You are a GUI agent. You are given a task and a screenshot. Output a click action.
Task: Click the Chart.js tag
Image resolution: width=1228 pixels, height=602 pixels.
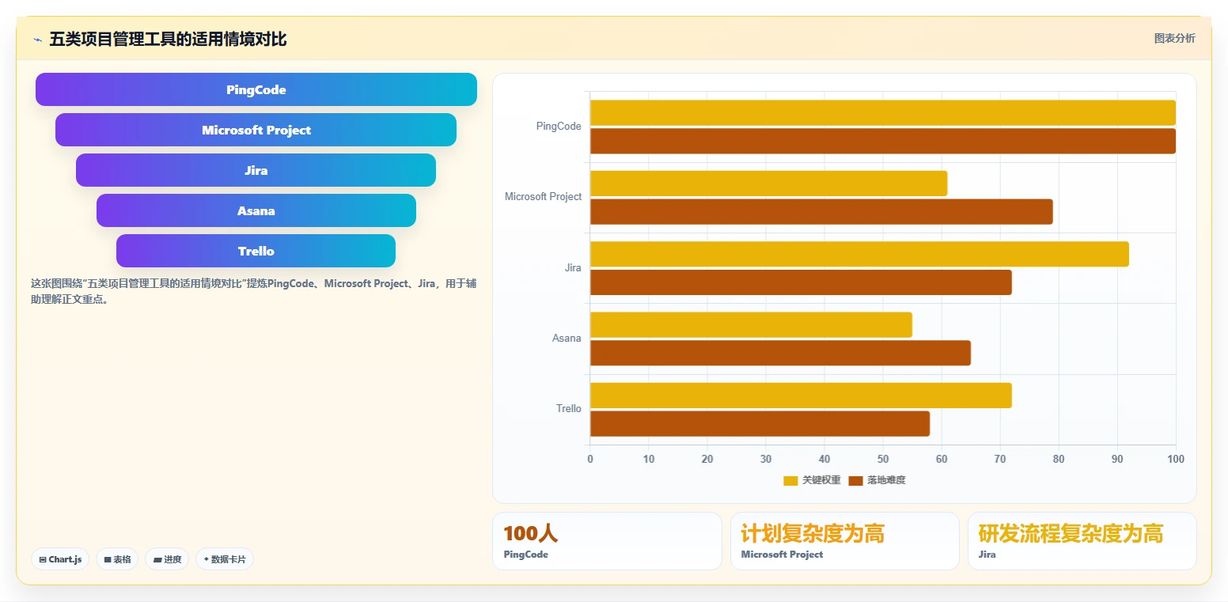pos(61,559)
